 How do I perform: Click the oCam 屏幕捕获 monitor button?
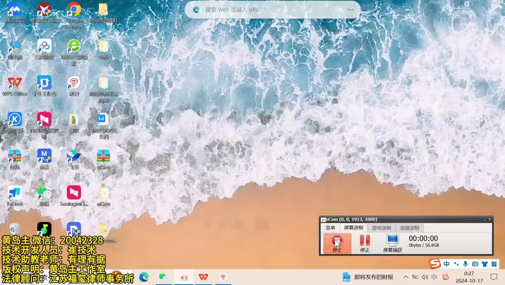point(392,243)
